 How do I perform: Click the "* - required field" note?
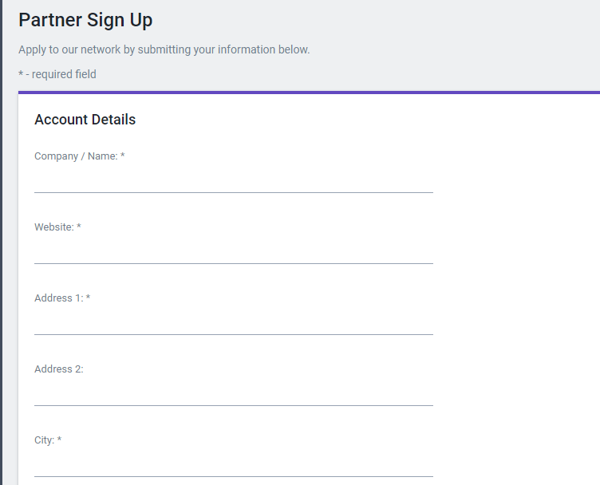click(x=57, y=74)
